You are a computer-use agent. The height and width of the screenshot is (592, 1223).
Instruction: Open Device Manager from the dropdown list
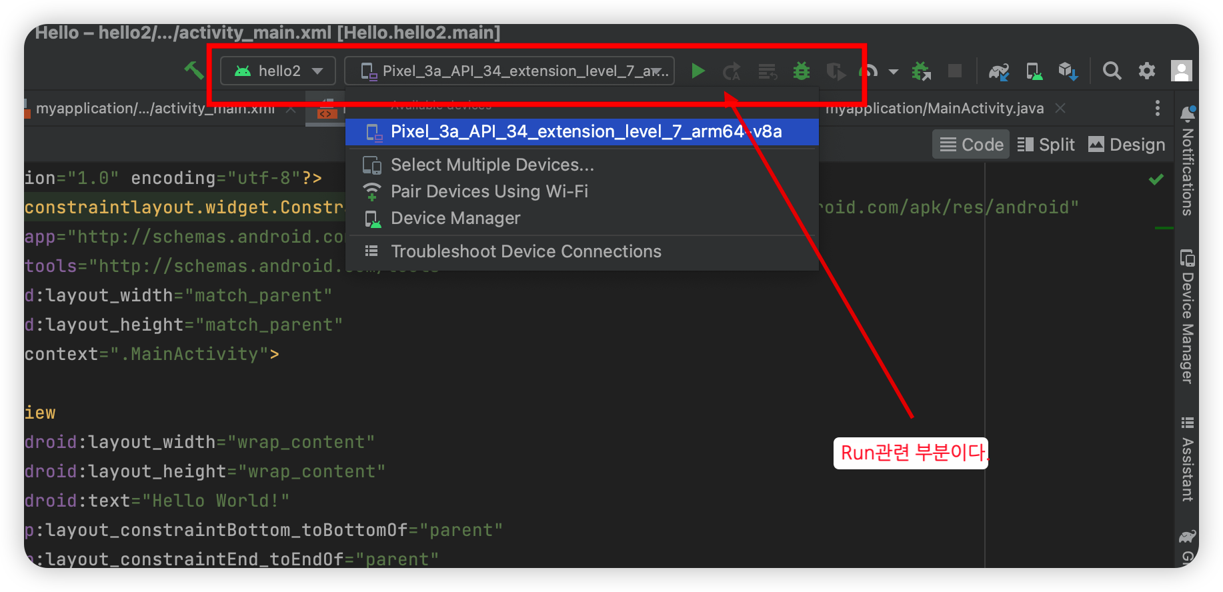tap(582, 218)
